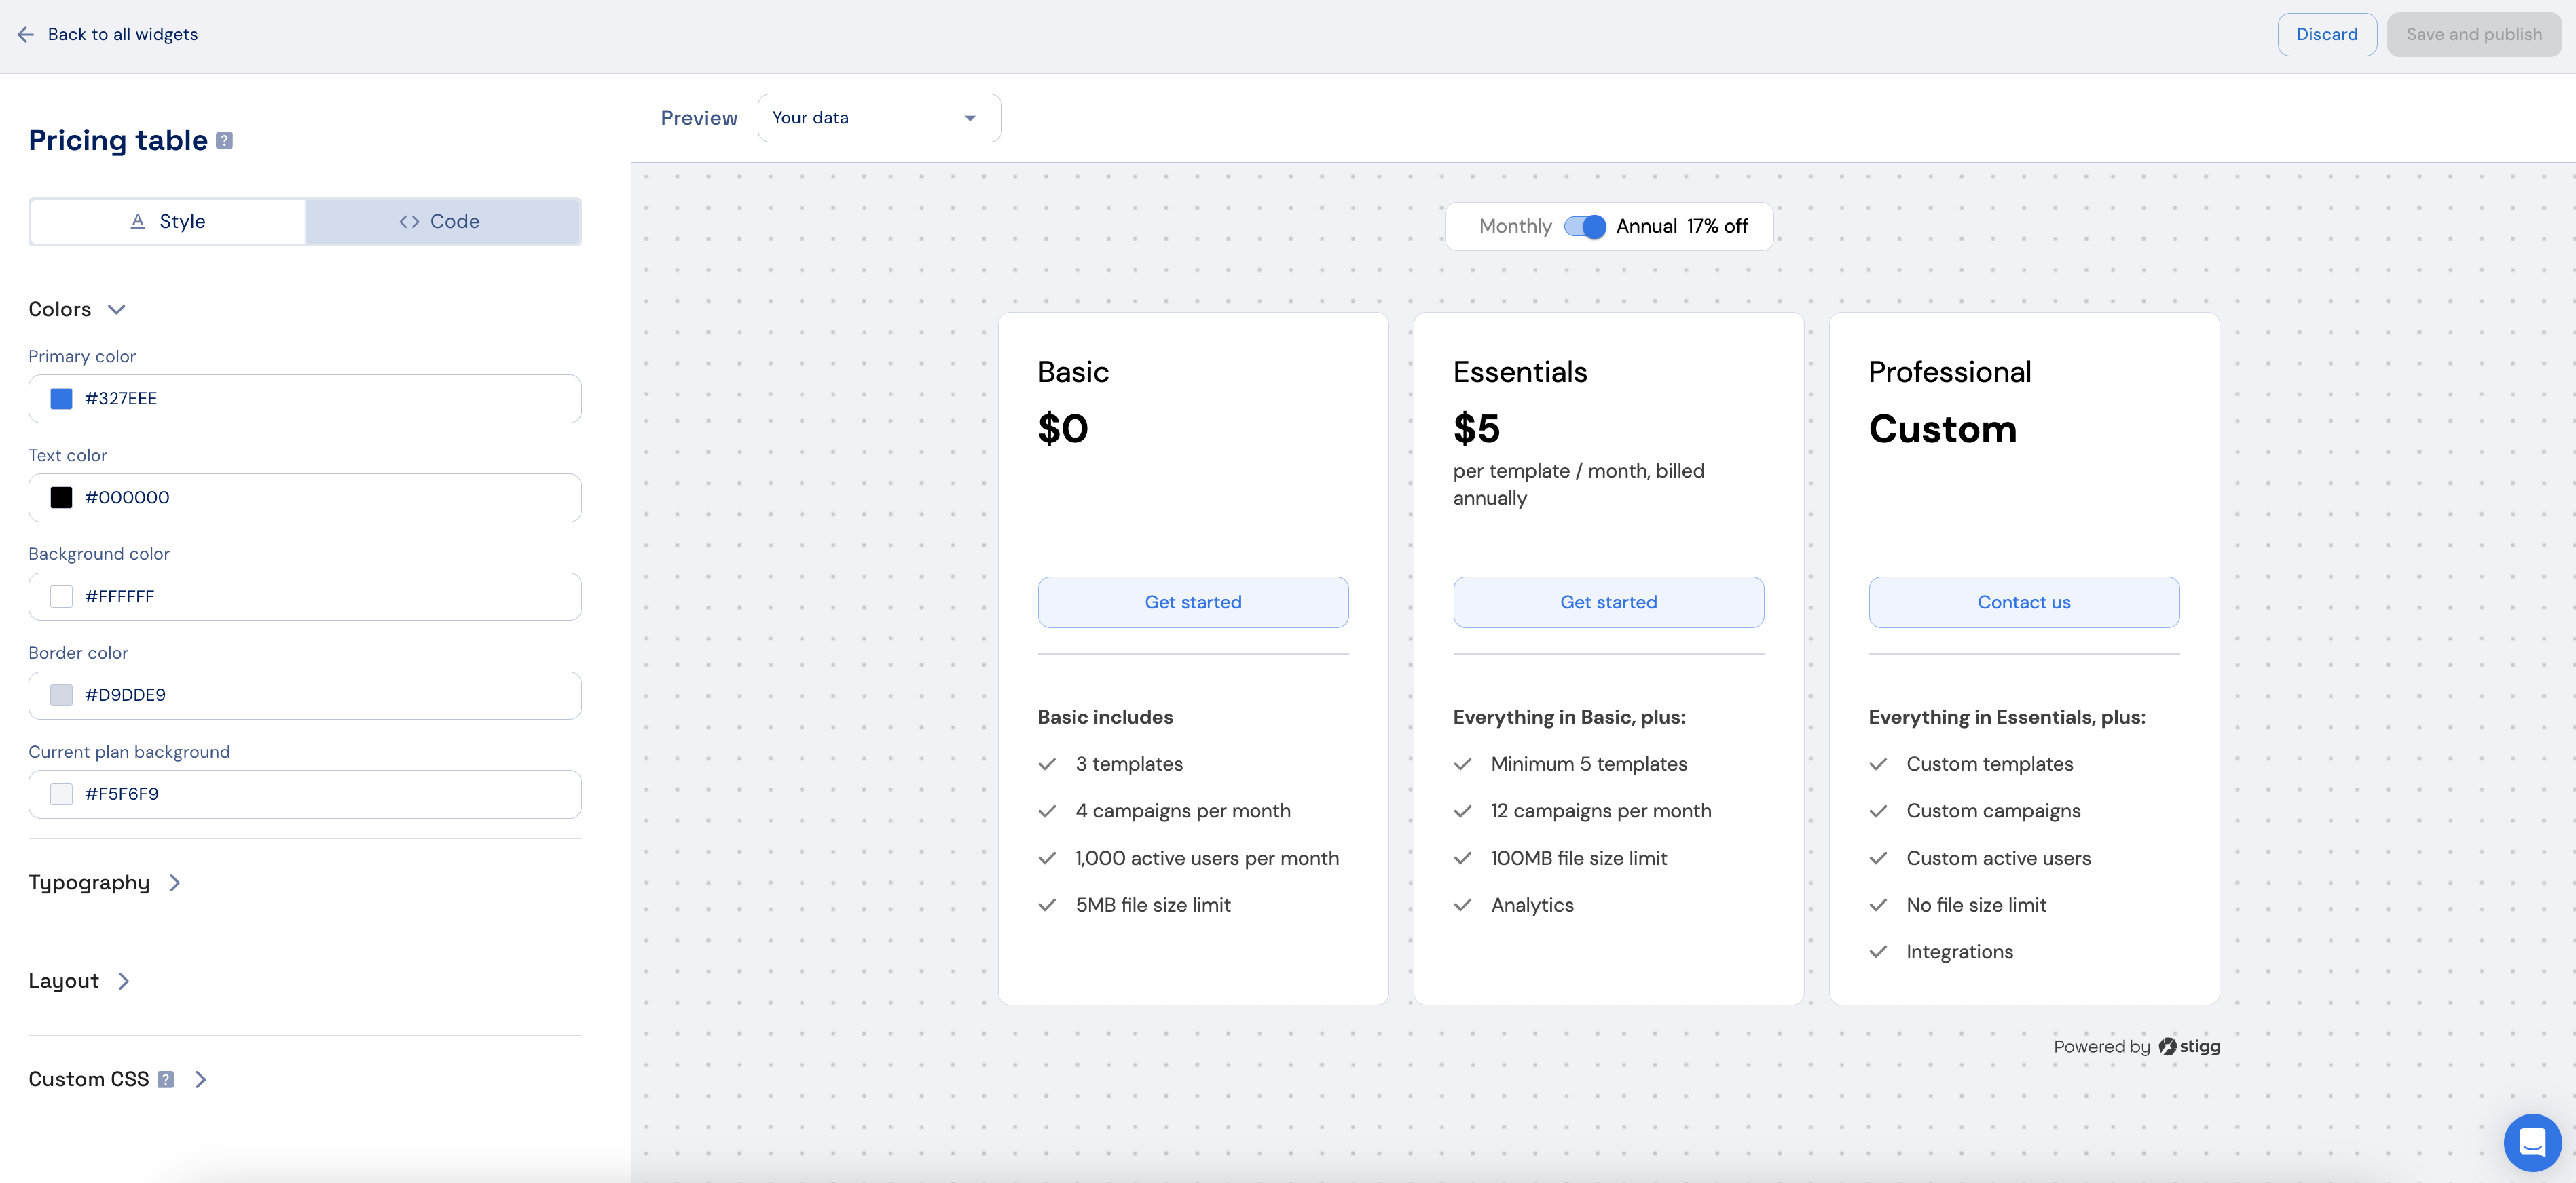2576x1183 pixels.
Task: Click checkmark beside Integrations
Action: (x=1878, y=952)
